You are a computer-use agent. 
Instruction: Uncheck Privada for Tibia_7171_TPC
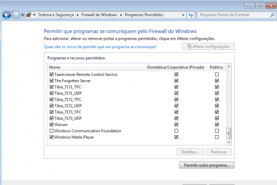(176, 87)
